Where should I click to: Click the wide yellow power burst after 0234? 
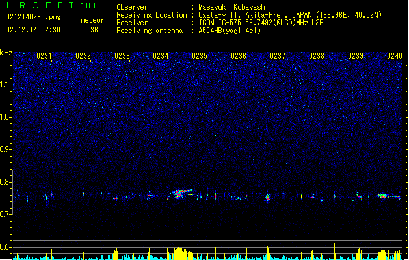(x=181, y=253)
